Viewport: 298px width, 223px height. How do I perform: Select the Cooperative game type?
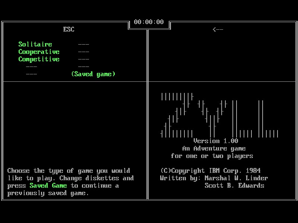click(39, 52)
